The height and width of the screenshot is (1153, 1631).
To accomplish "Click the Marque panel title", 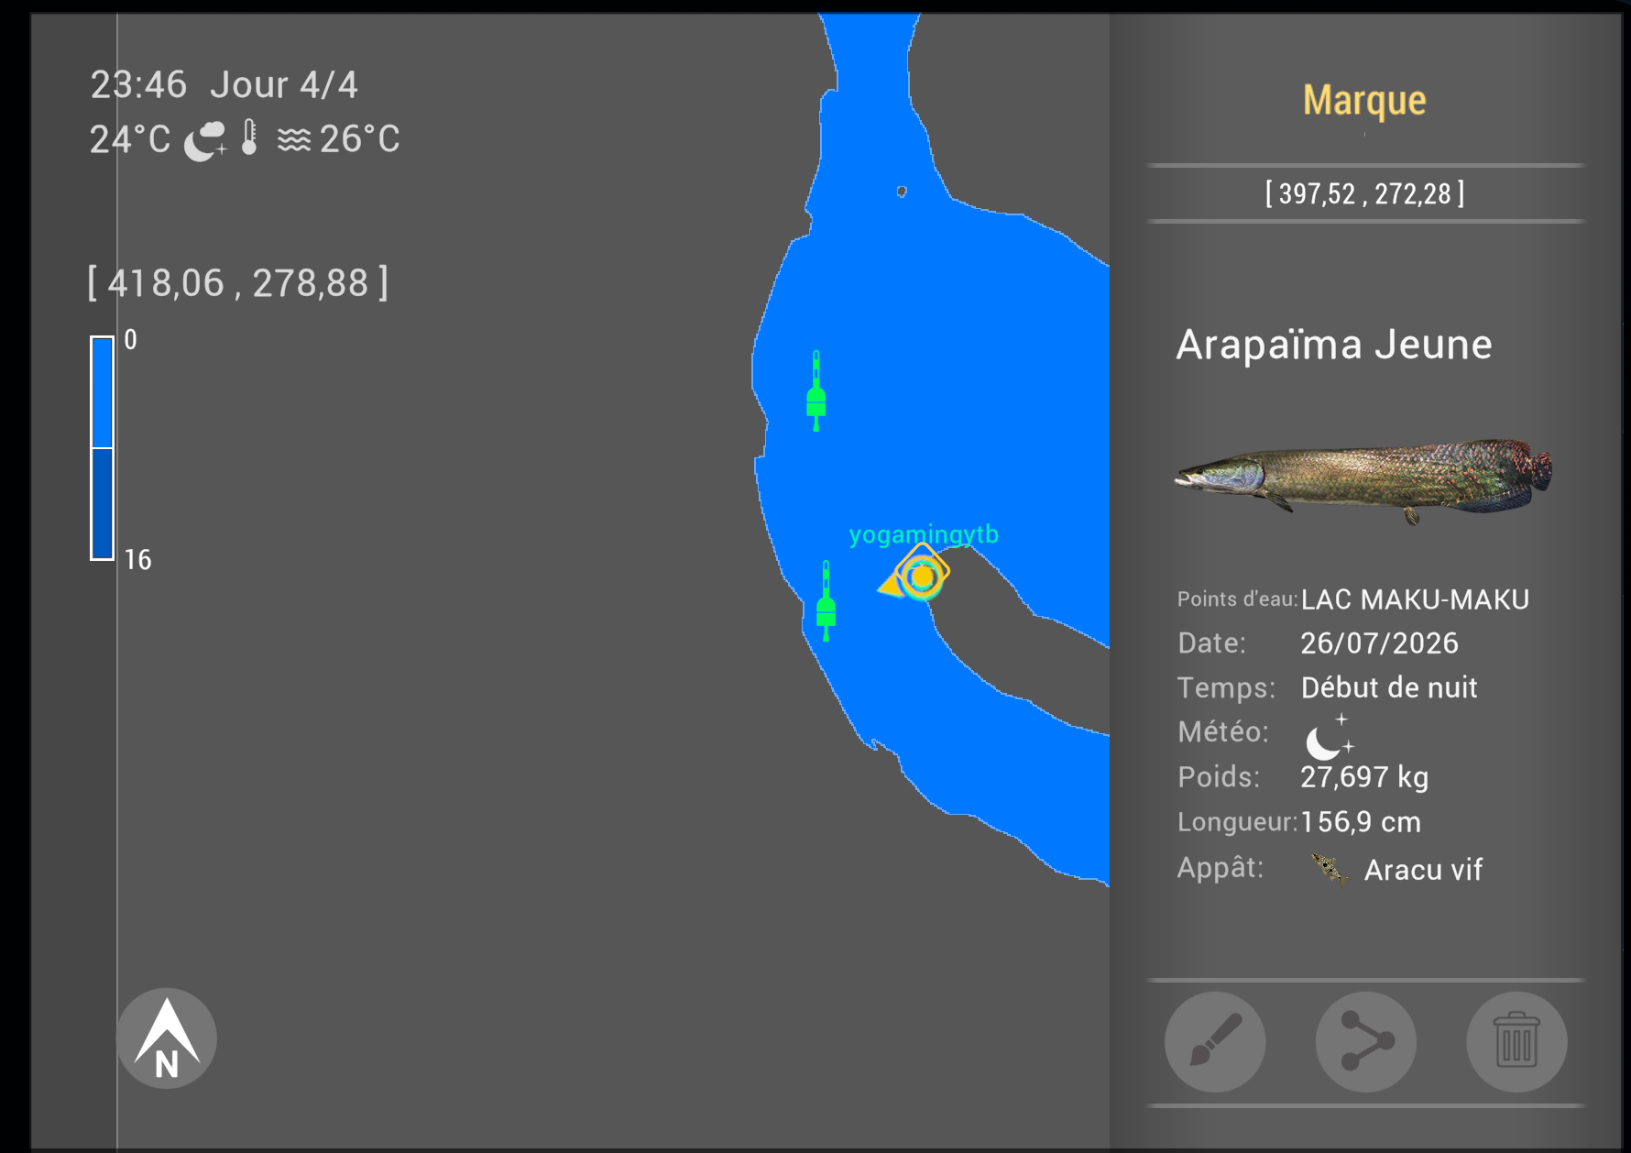I will pos(1364,100).
